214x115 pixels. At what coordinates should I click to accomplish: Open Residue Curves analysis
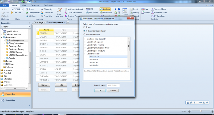click(159, 13)
